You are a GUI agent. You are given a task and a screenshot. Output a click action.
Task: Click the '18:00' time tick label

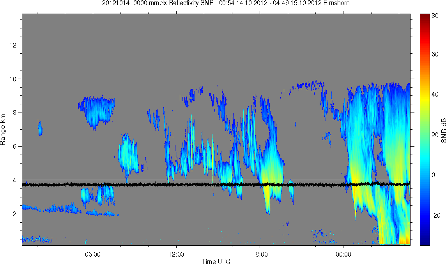click(260, 254)
